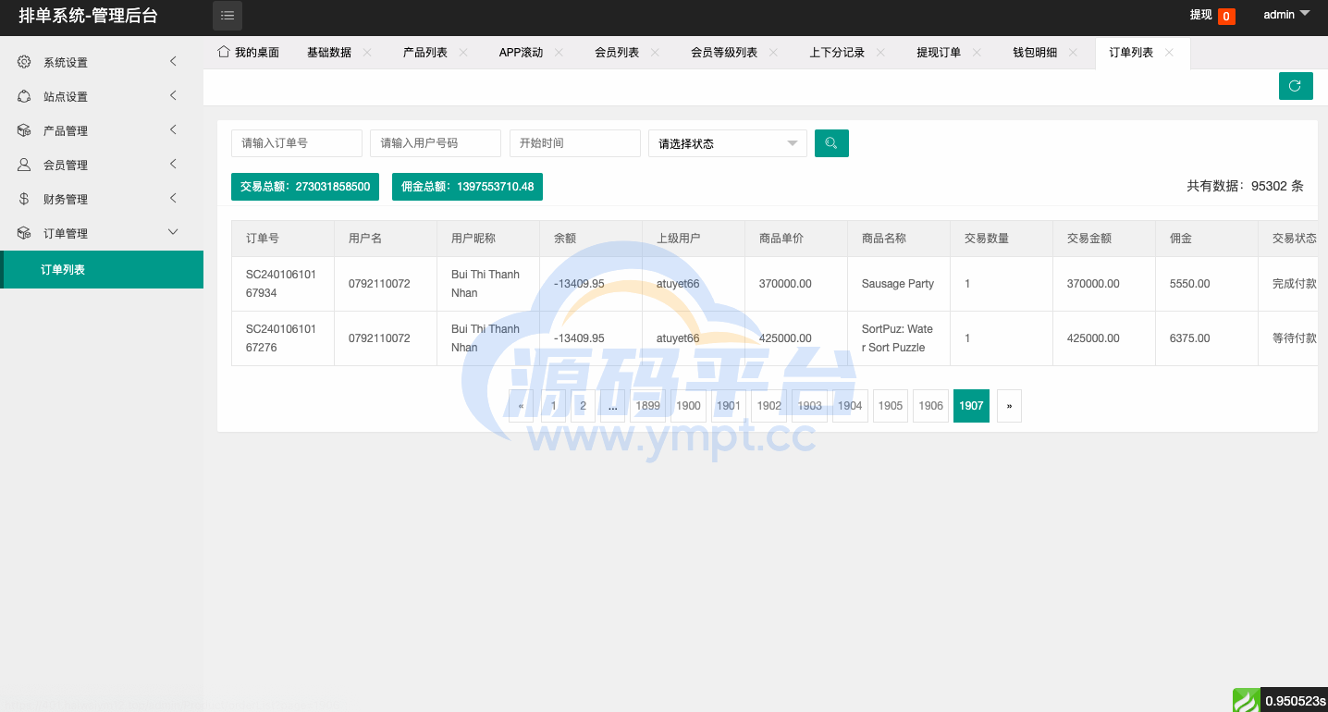
Task: Switch to the 产品列表 tab
Action: pos(425,53)
